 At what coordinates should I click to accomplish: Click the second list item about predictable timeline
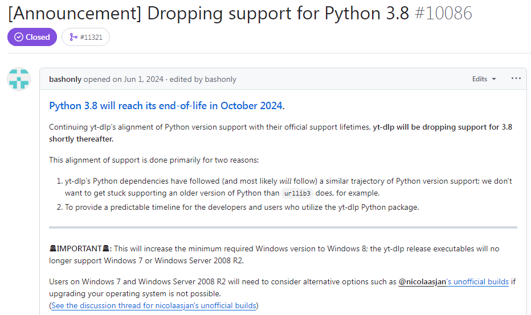coord(242,207)
